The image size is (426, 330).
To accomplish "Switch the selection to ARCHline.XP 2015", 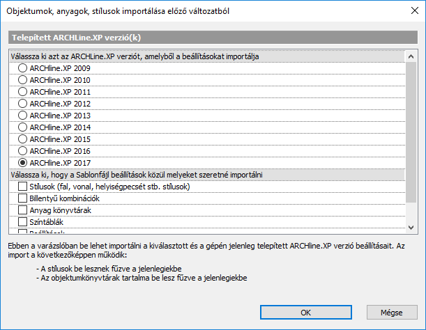I will [x=23, y=139].
